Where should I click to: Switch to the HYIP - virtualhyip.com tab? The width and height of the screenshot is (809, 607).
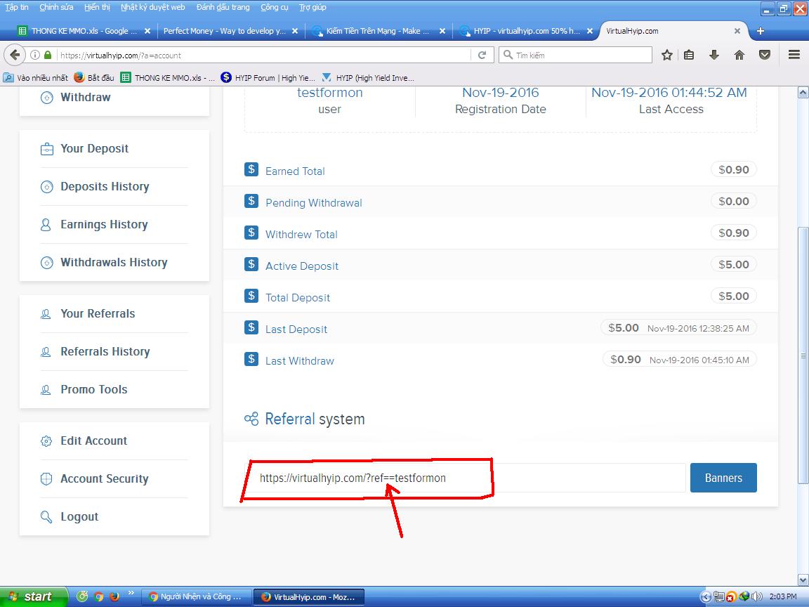tap(525, 31)
